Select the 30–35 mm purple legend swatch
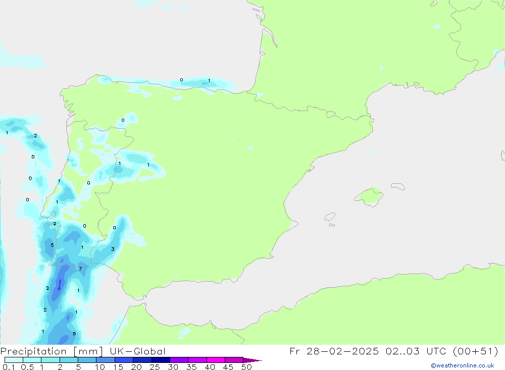The image size is (505, 370). click(x=179, y=360)
